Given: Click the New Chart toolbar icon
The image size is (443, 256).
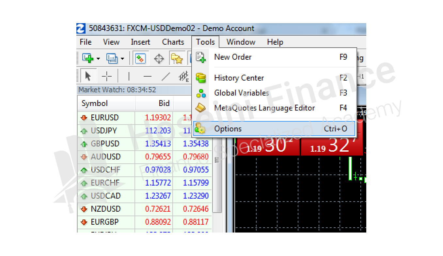Looking at the screenshot, I should tap(87, 59).
